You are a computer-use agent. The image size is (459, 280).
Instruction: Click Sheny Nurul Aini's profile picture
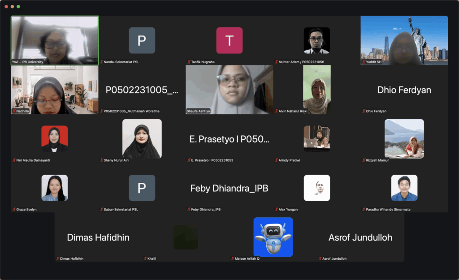pyautogui.click(x=142, y=138)
